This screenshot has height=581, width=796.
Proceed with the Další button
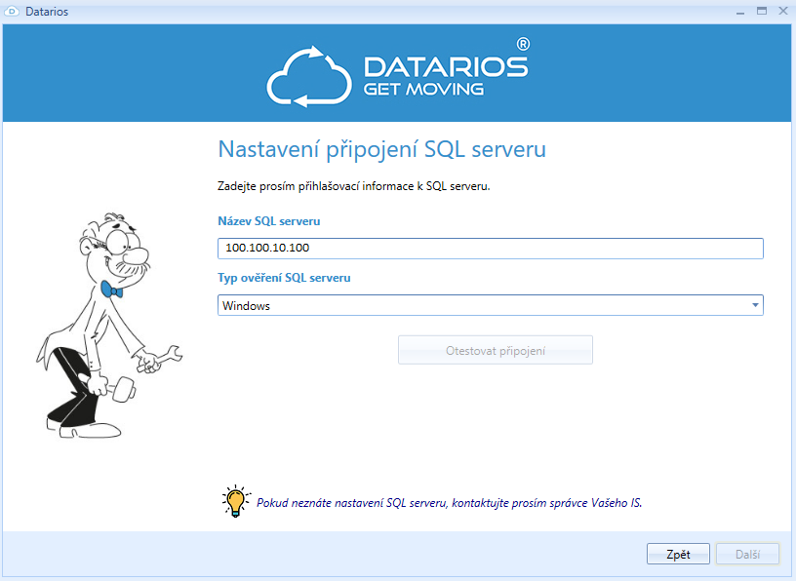(x=747, y=554)
